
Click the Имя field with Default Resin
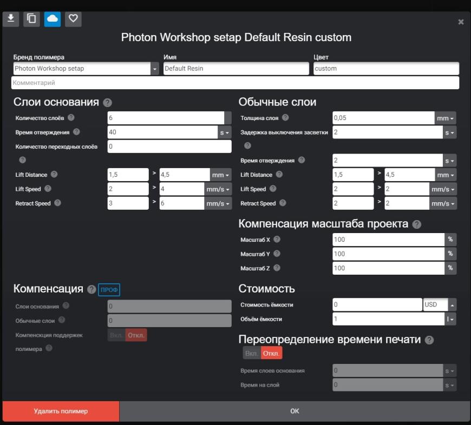[236, 69]
